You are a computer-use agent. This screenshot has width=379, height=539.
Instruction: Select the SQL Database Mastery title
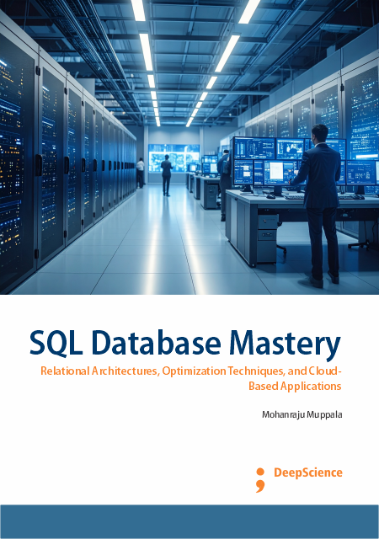pos(185,344)
